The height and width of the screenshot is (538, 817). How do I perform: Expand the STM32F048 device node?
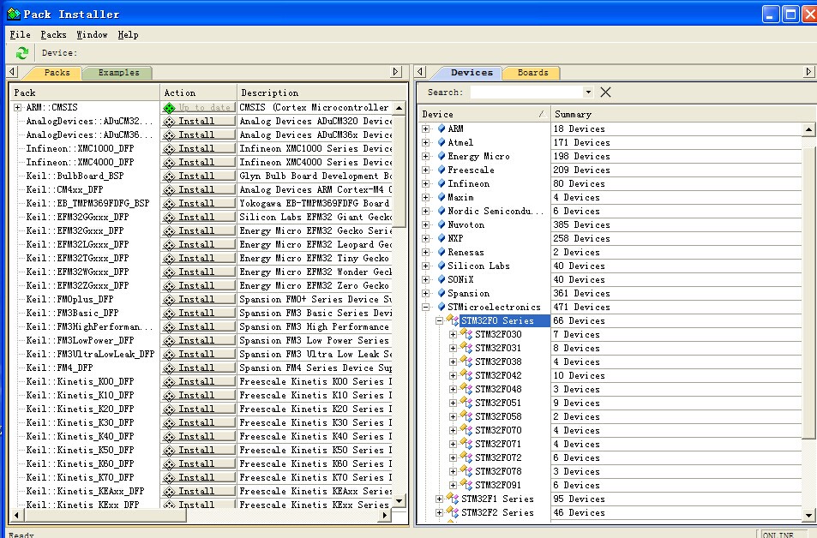453,389
